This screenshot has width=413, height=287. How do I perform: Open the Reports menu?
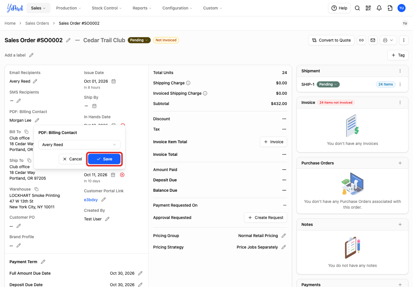point(142,8)
